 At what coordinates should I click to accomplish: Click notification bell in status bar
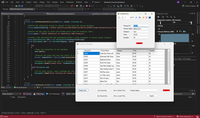(x=197, y=116)
